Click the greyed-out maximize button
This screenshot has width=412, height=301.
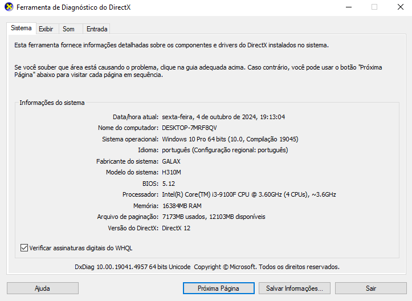pyautogui.click(x=374, y=7)
